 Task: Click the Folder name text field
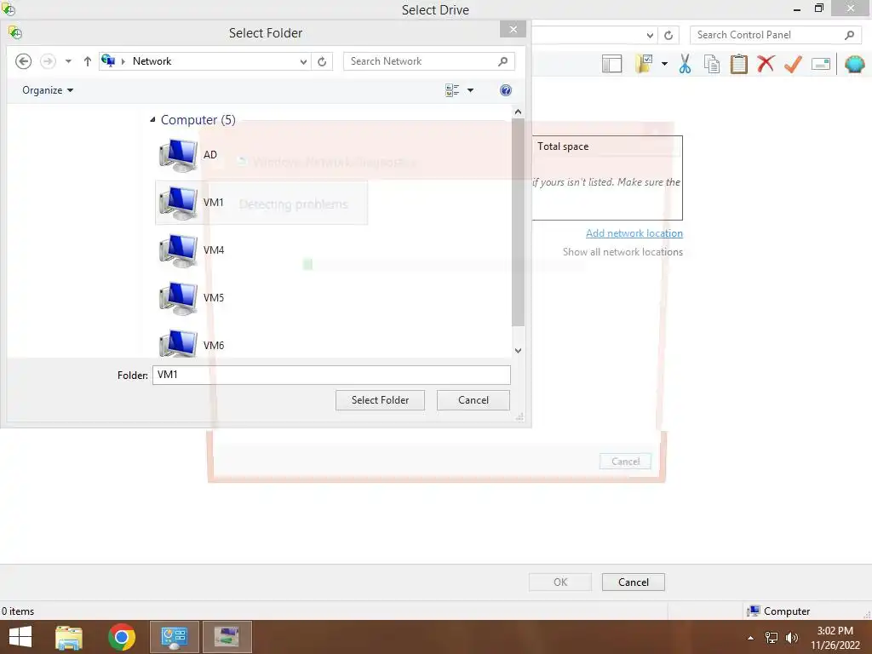(331, 375)
